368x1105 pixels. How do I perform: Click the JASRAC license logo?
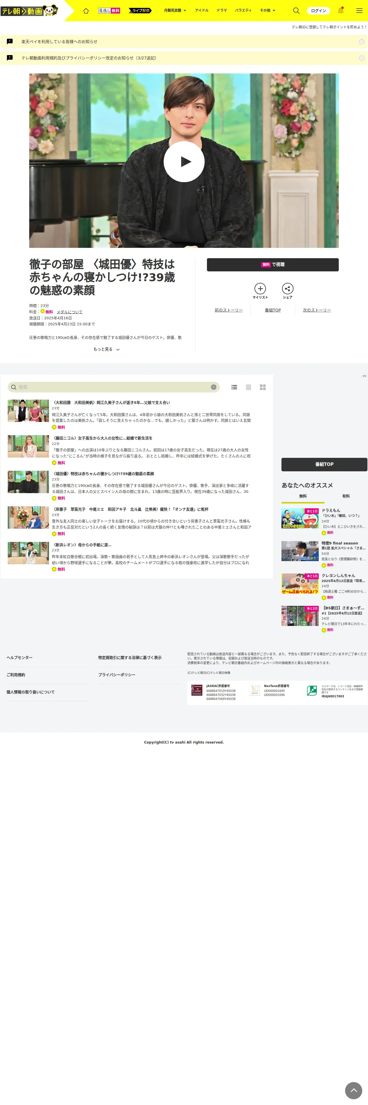[197, 690]
